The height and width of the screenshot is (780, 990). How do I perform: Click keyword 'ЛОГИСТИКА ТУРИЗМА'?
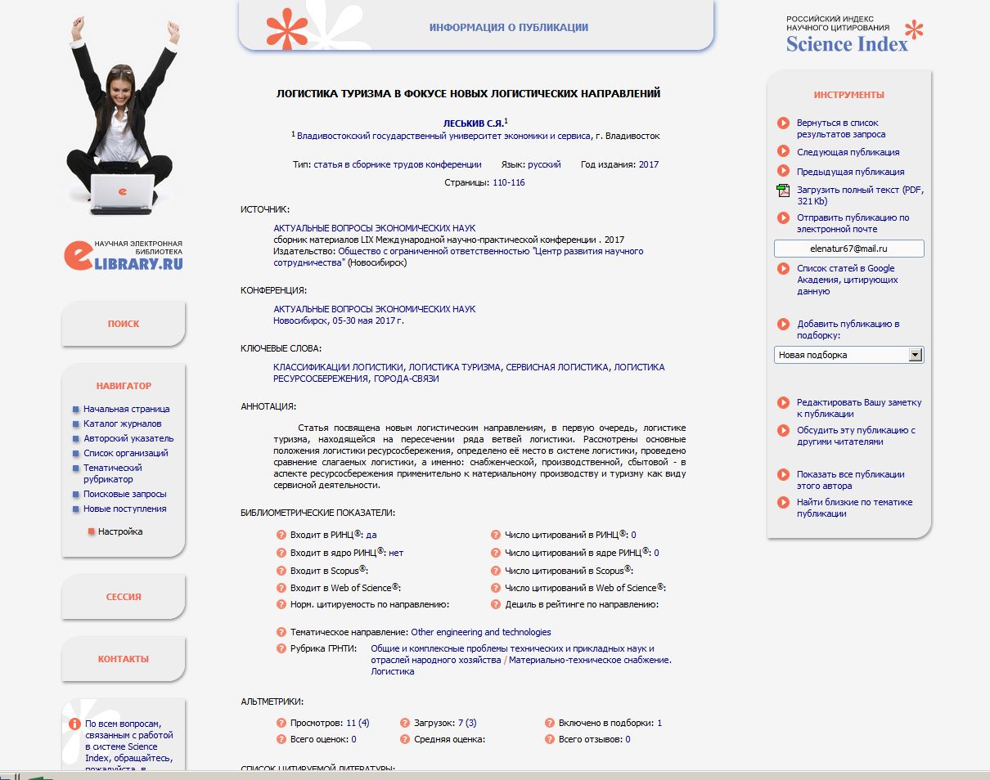(x=454, y=367)
